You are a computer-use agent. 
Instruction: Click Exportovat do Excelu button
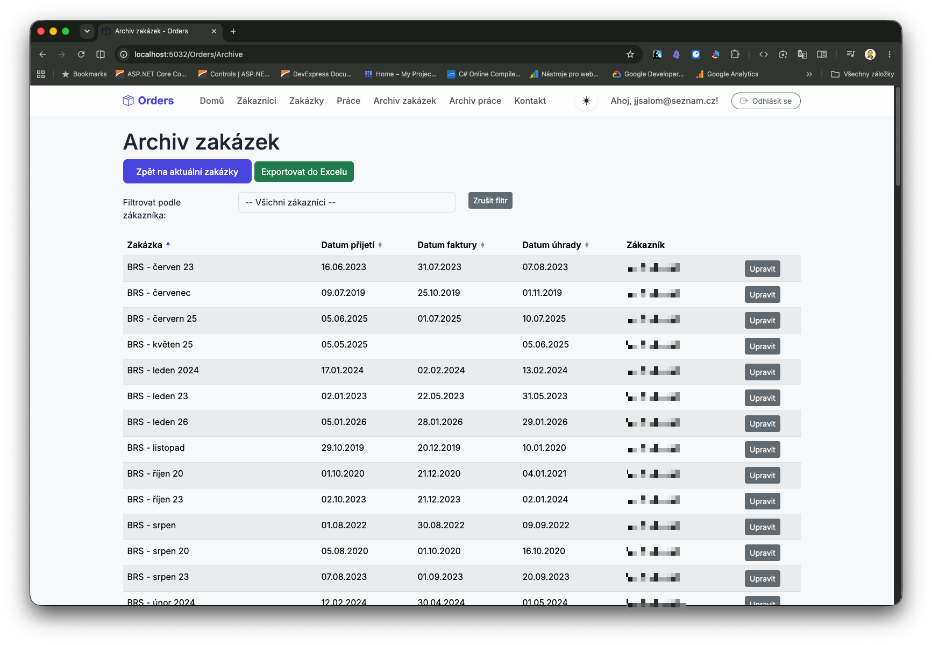304,172
